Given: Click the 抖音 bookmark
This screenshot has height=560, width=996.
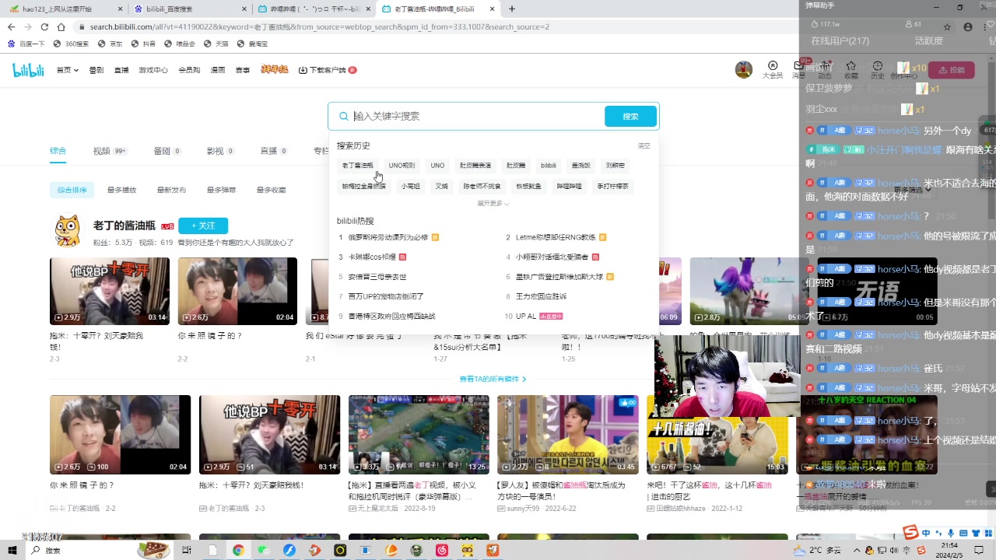Looking at the screenshot, I should click(144, 44).
